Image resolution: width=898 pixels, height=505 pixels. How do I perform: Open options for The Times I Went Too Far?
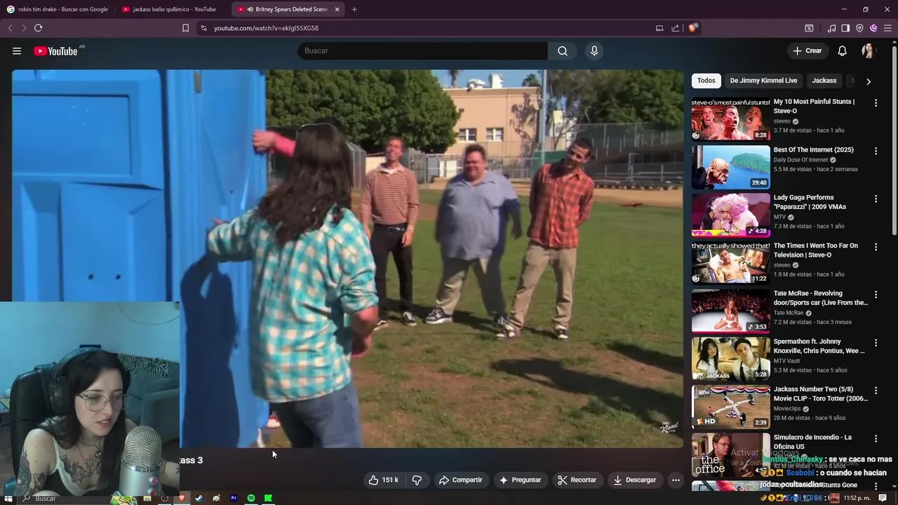tap(876, 247)
